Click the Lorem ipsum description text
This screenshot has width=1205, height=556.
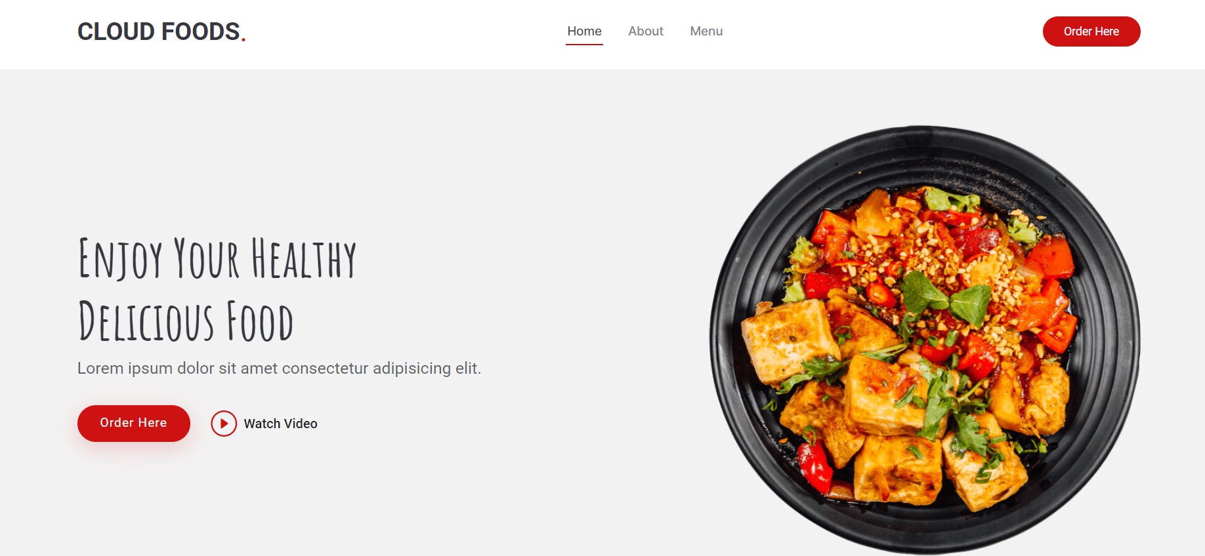[x=279, y=368]
